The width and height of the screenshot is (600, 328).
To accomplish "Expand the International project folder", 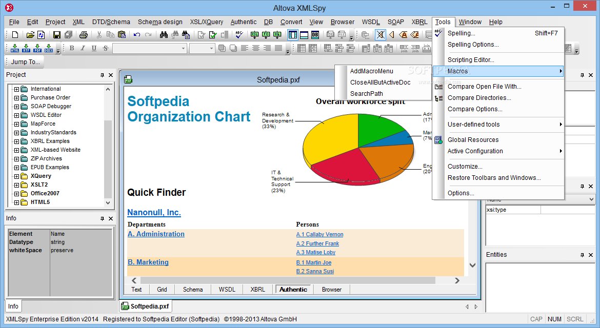I will coord(16,89).
